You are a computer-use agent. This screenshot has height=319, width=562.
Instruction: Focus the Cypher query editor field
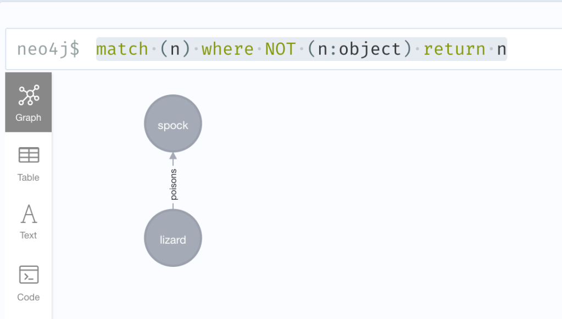pyautogui.click(x=527, y=49)
